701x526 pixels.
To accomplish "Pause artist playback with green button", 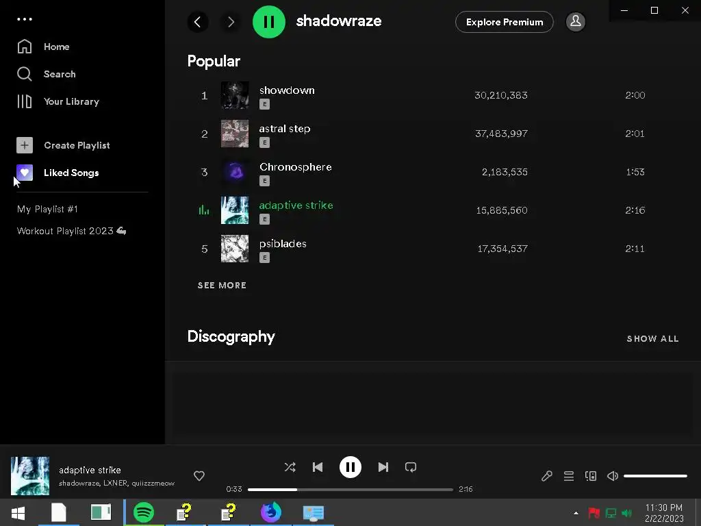I will point(268,21).
